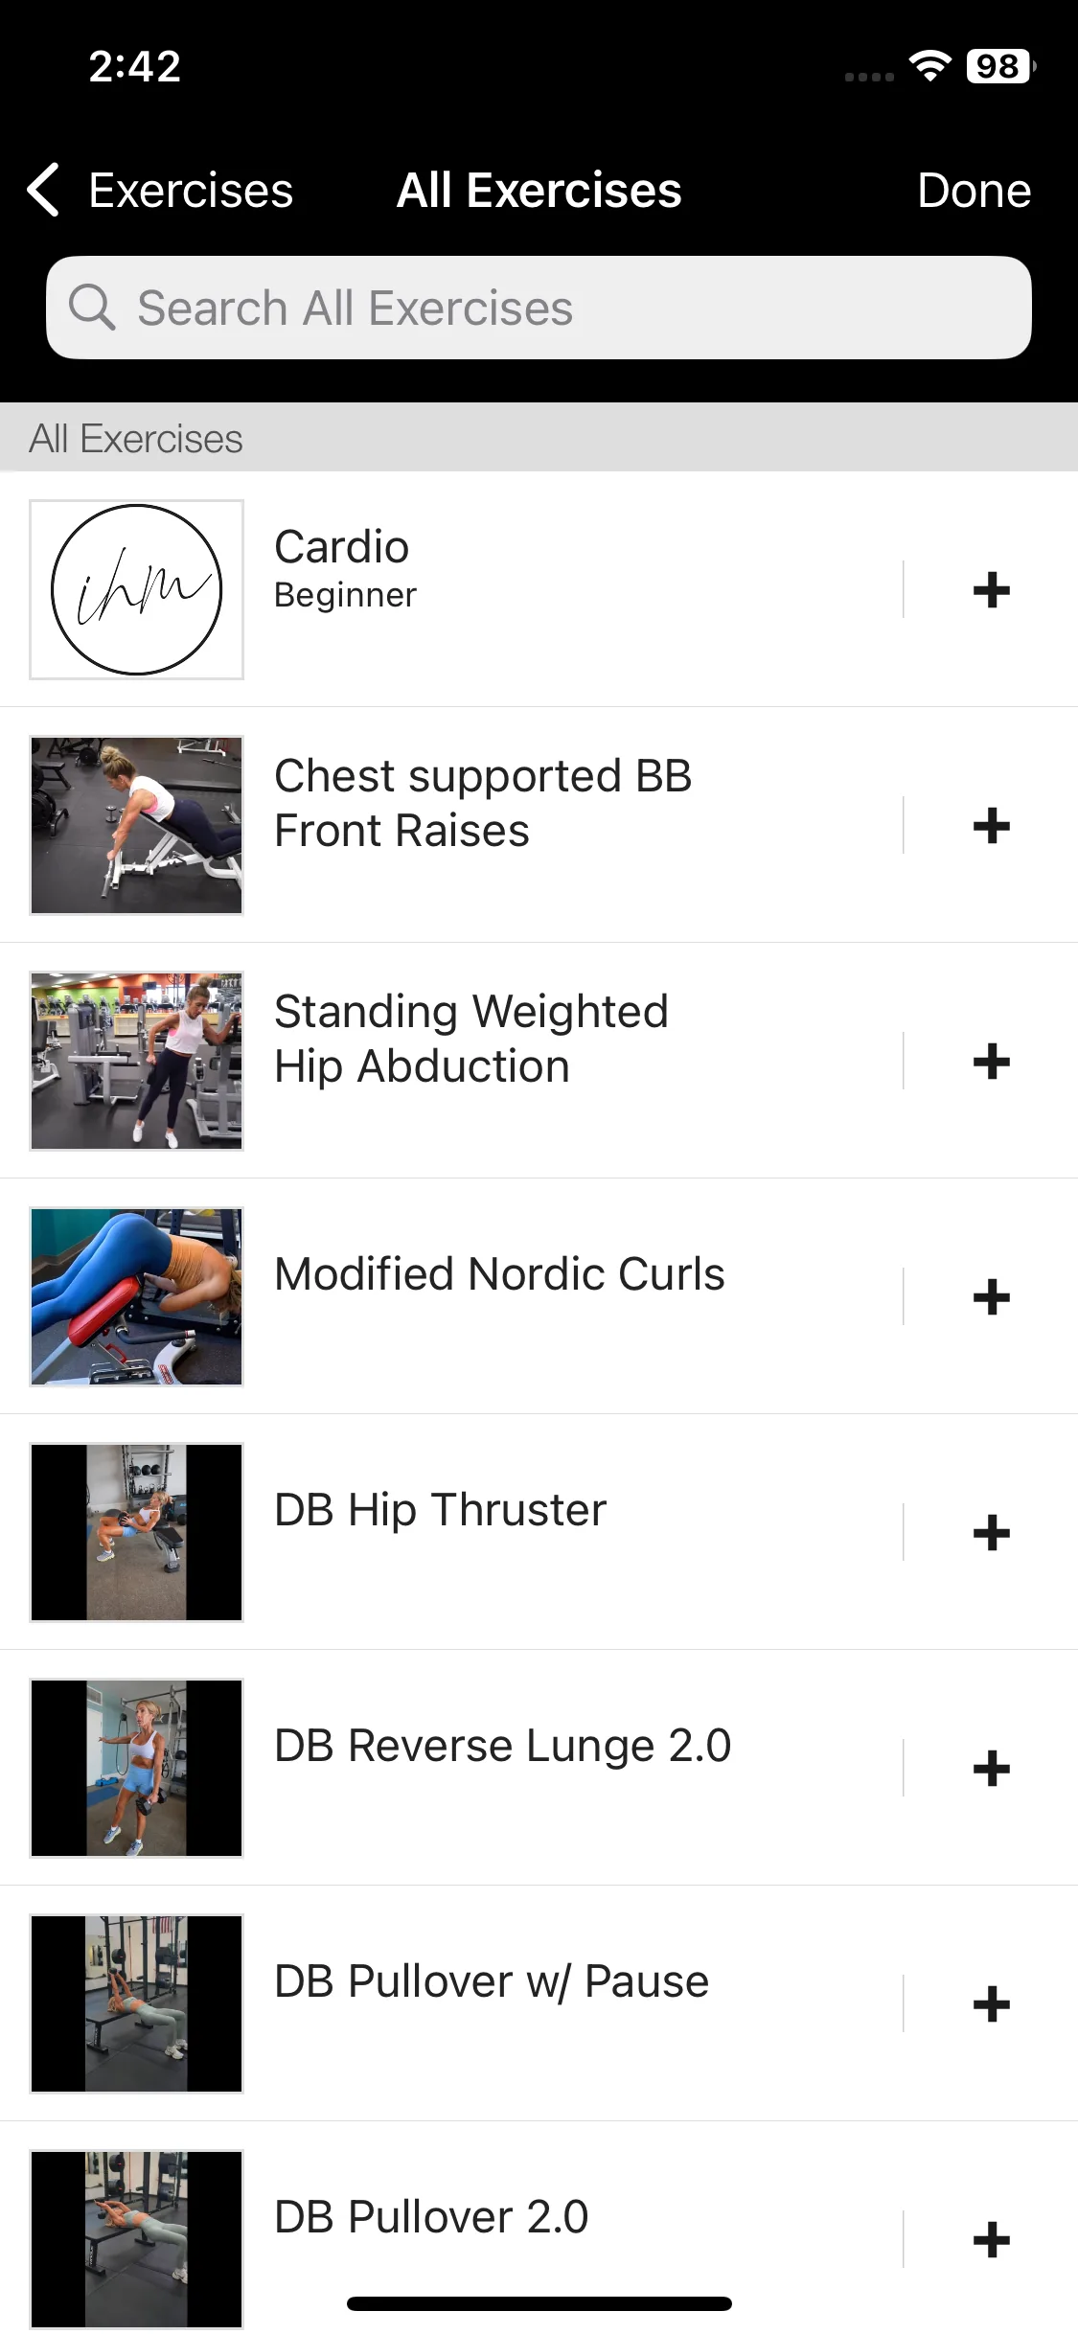The height and width of the screenshot is (2334, 1078).
Task: Open Modified Nordic Curls video thumbnail
Action: 136,1296
